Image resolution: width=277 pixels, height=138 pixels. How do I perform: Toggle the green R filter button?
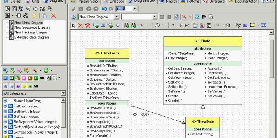point(36,78)
